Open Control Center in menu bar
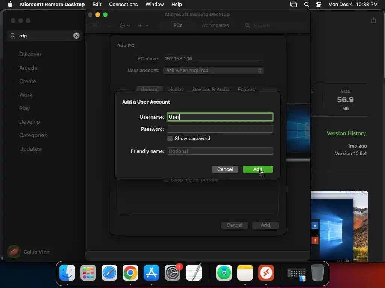Image resolution: width=385 pixels, height=288 pixels. point(319,4)
